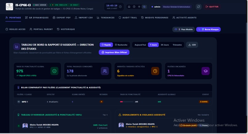The image size is (248, 134).
Task: Click the 97% punctuality rate value
Action: click(20, 71)
